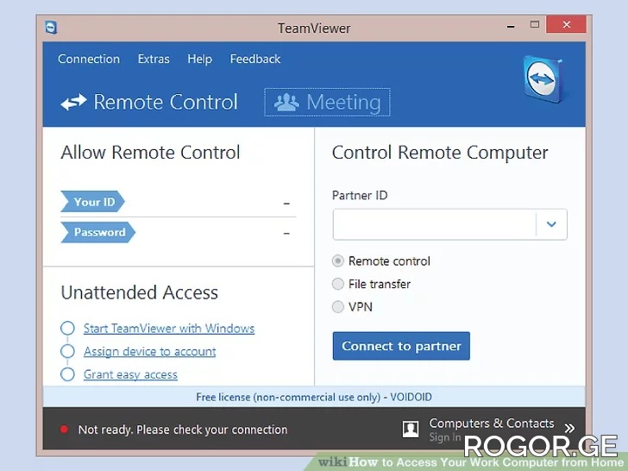Click the Unattended Access heading
The height and width of the screenshot is (471, 628).
tap(140, 292)
